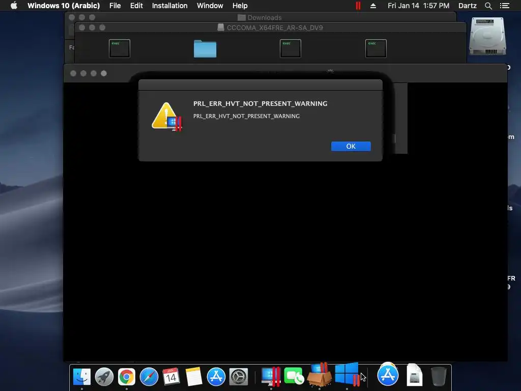Open FaceTime from the Dock
Viewport: 521px width, 391px height.
tap(294, 377)
